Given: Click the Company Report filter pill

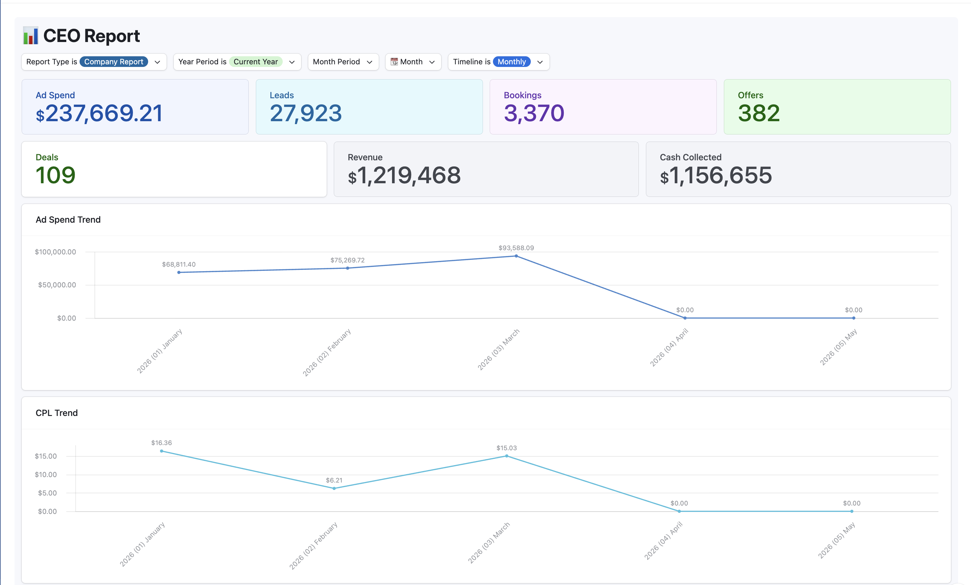Looking at the screenshot, I should [114, 62].
